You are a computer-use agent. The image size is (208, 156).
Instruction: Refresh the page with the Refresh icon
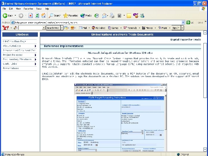pyautogui.click(x=37, y=16)
